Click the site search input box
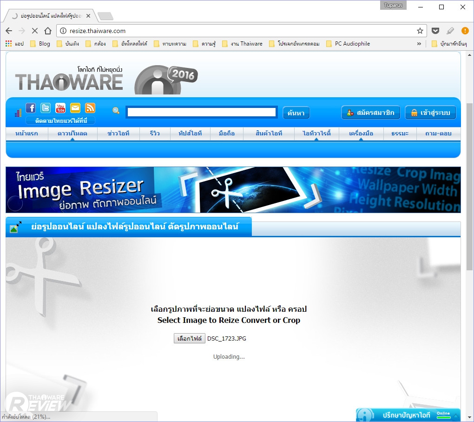 point(202,112)
